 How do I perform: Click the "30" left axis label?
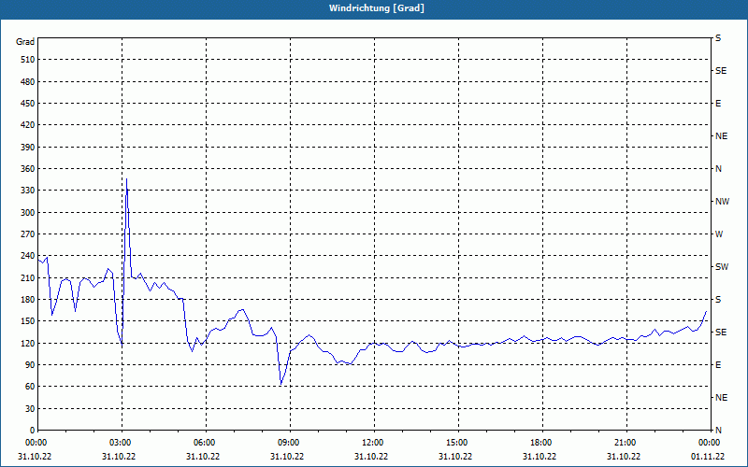click(x=30, y=408)
